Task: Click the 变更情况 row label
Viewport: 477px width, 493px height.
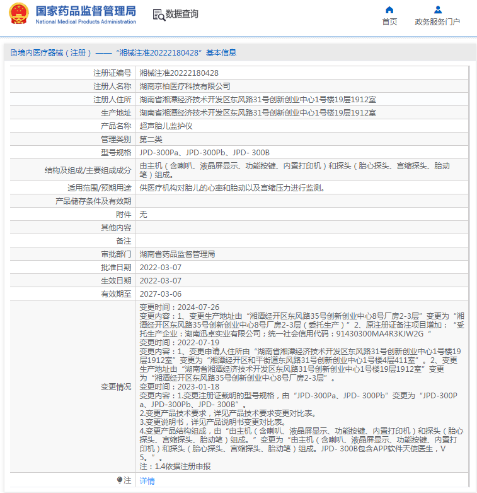Action: (116, 387)
